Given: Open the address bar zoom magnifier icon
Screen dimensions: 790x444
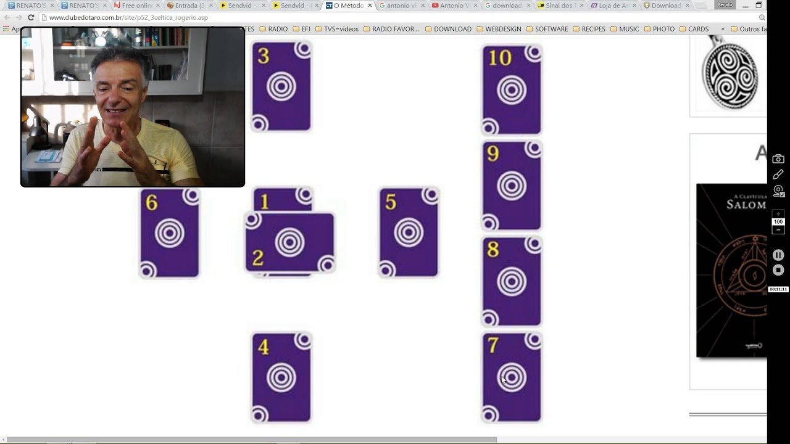Looking at the screenshot, I should (762, 17).
